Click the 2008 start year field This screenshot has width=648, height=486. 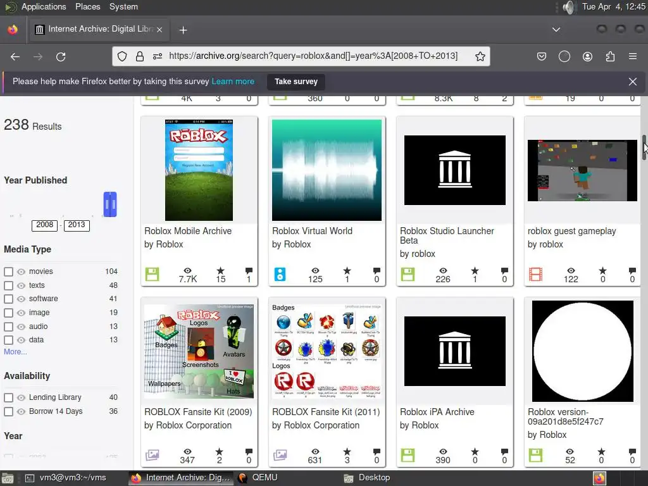tap(45, 225)
